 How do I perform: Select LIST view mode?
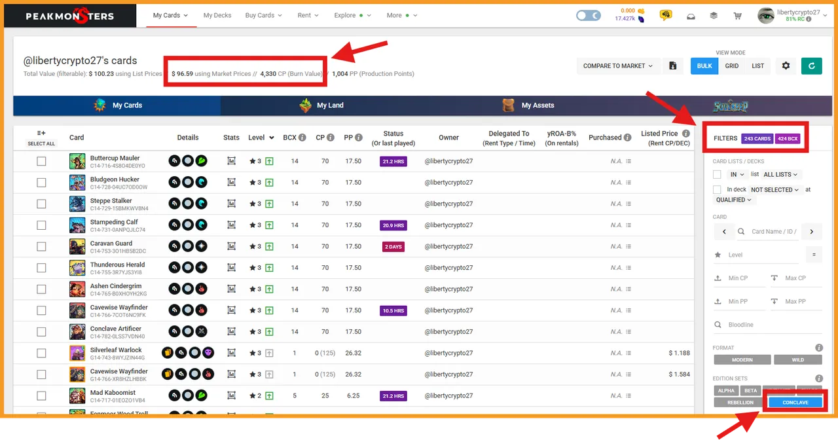pos(758,65)
